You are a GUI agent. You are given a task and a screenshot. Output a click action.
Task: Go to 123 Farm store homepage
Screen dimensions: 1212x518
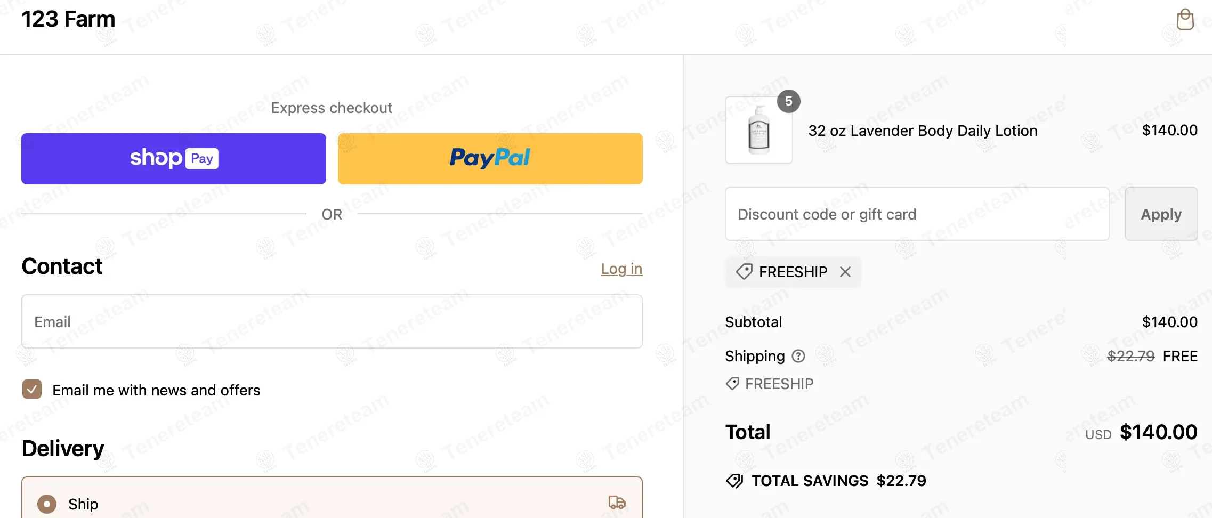point(68,19)
